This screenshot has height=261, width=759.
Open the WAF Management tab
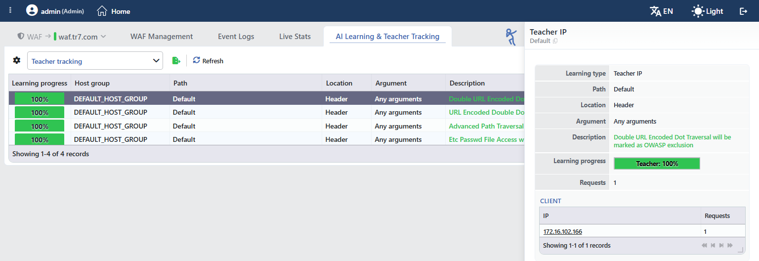point(162,36)
